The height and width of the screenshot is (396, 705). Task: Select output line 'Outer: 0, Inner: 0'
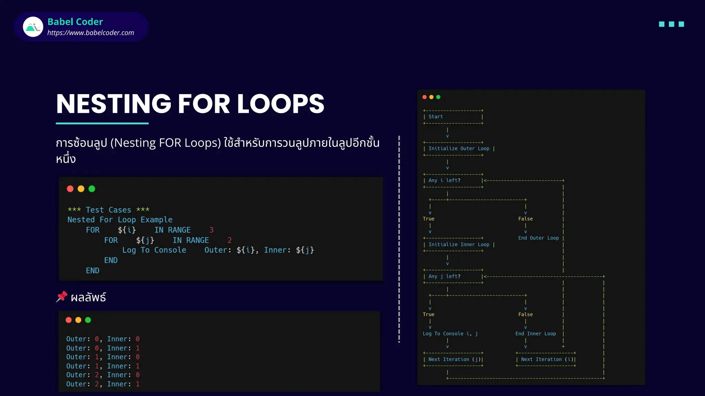(103, 339)
